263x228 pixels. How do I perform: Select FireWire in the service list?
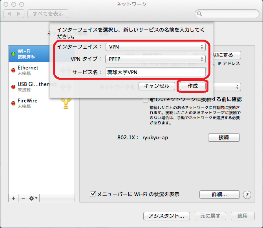(x=42, y=103)
